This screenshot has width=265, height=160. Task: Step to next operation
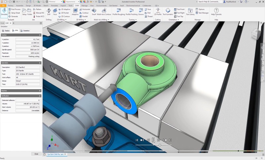[x=165, y=140]
